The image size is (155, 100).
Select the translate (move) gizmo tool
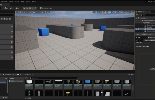(x=96, y=12)
